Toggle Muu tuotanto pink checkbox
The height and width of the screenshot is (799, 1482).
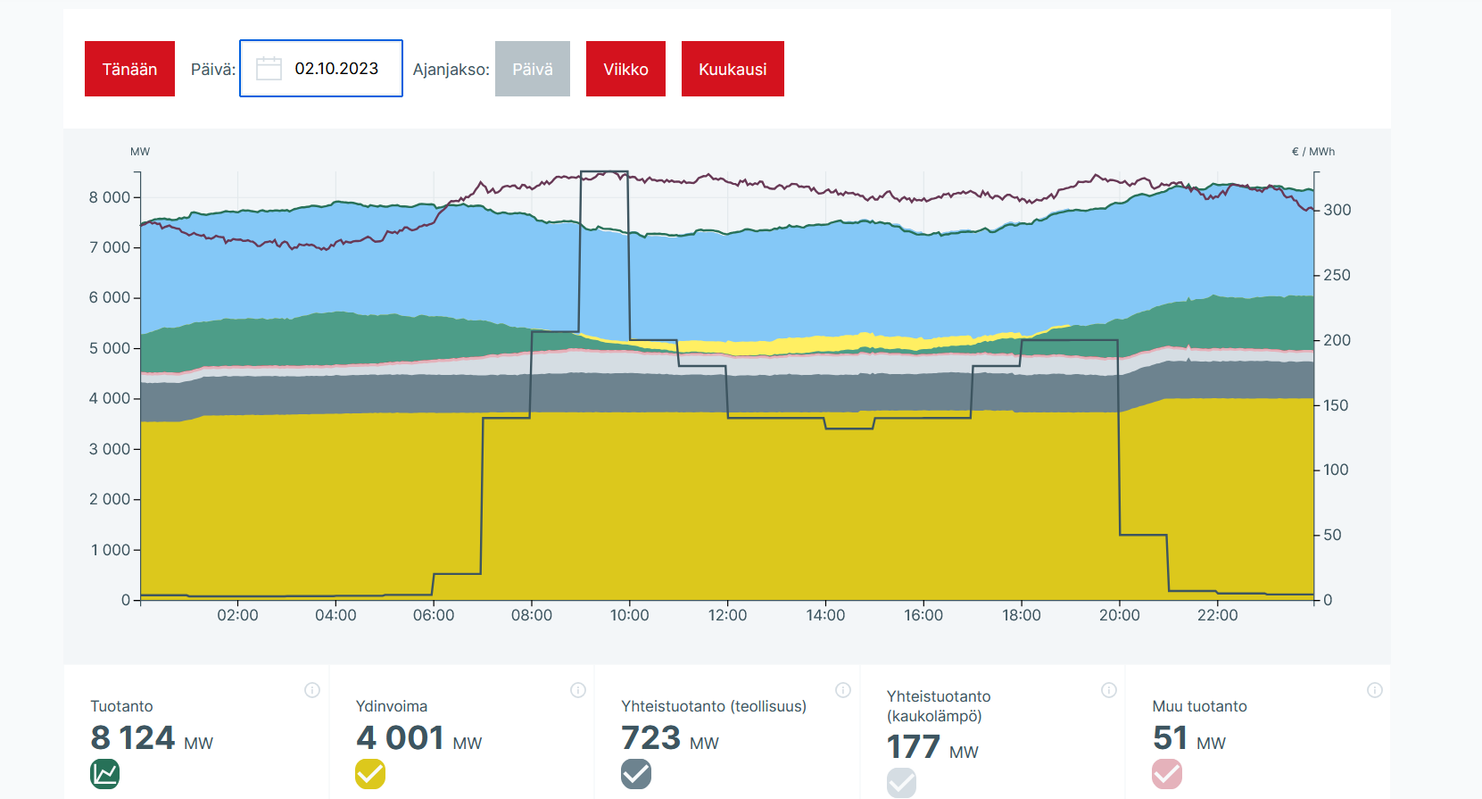[x=1167, y=773]
